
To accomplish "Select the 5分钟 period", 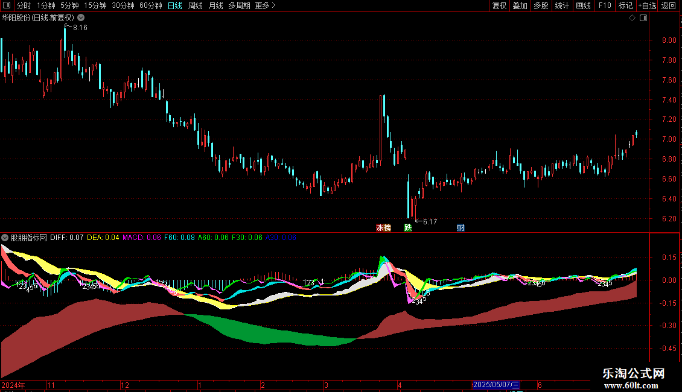I will (x=69, y=5).
